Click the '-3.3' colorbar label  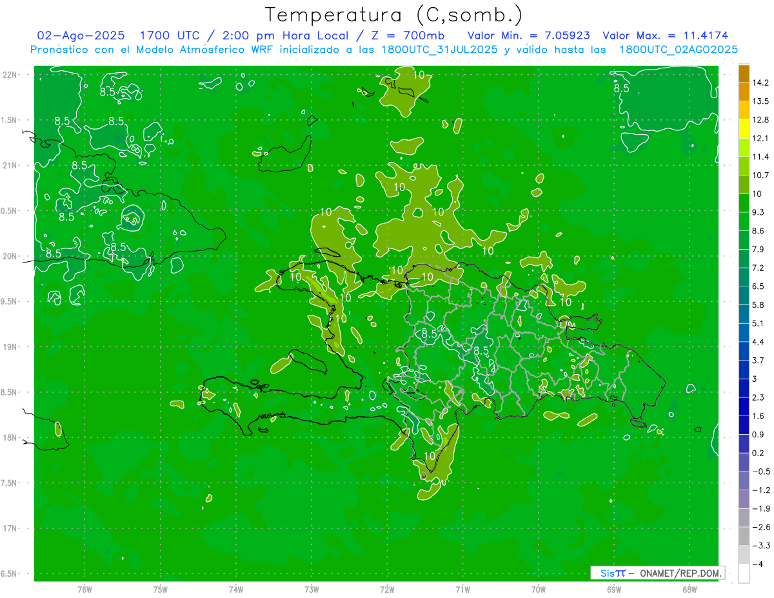(761, 545)
